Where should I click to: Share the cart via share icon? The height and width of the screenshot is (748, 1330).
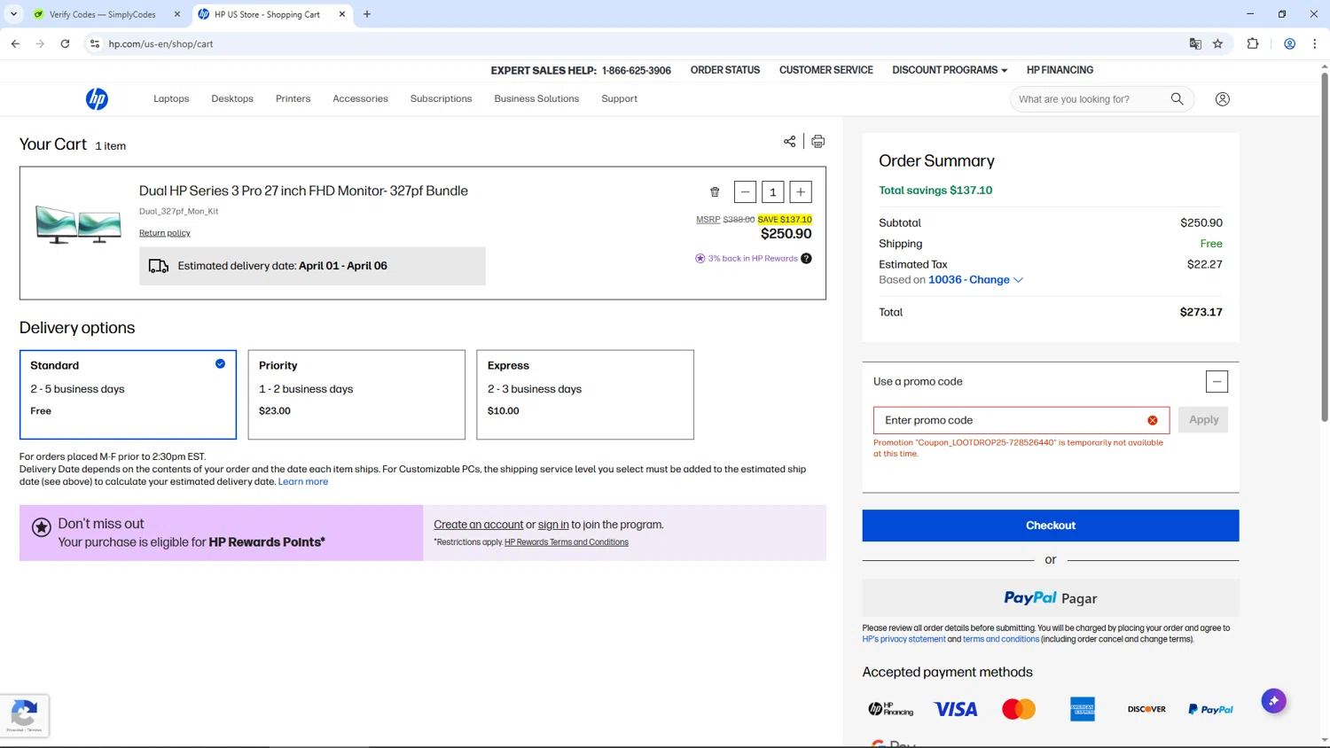(x=789, y=141)
